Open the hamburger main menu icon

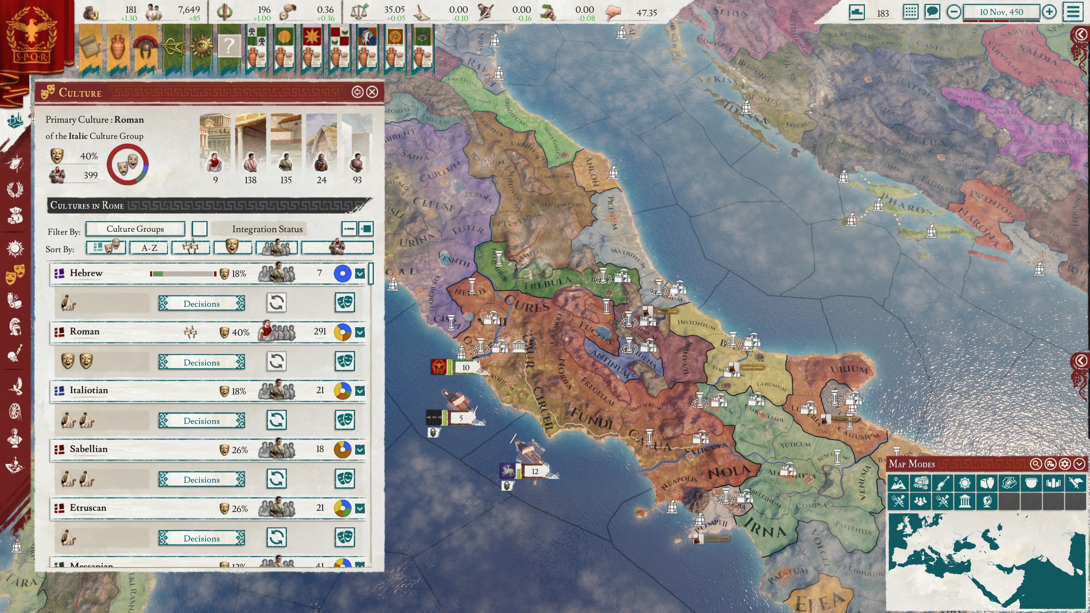click(x=1073, y=12)
